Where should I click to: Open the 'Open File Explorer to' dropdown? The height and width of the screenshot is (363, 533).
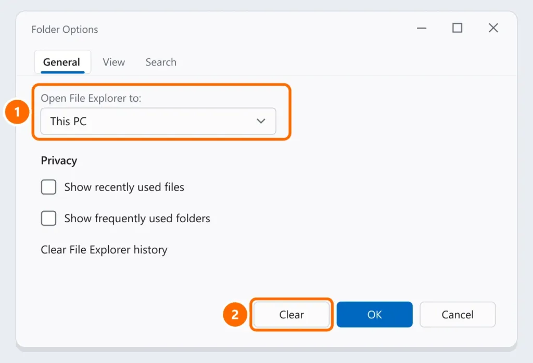pyautogui.click(x=158, y=121)
